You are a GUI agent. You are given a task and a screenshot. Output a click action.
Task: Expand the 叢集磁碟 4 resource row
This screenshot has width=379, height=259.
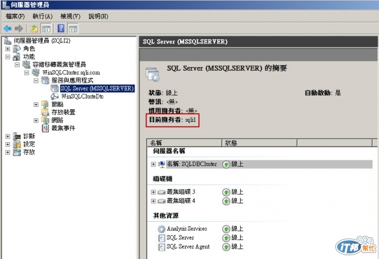[153, 201]
